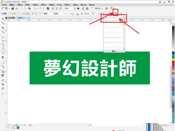Viewport: 175px width, 131px height.
Task: Save the document with the disk icon
Action: point(13,8)
